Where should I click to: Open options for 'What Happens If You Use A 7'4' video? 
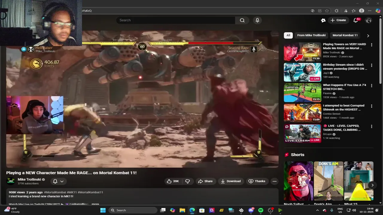pos(372,85)
